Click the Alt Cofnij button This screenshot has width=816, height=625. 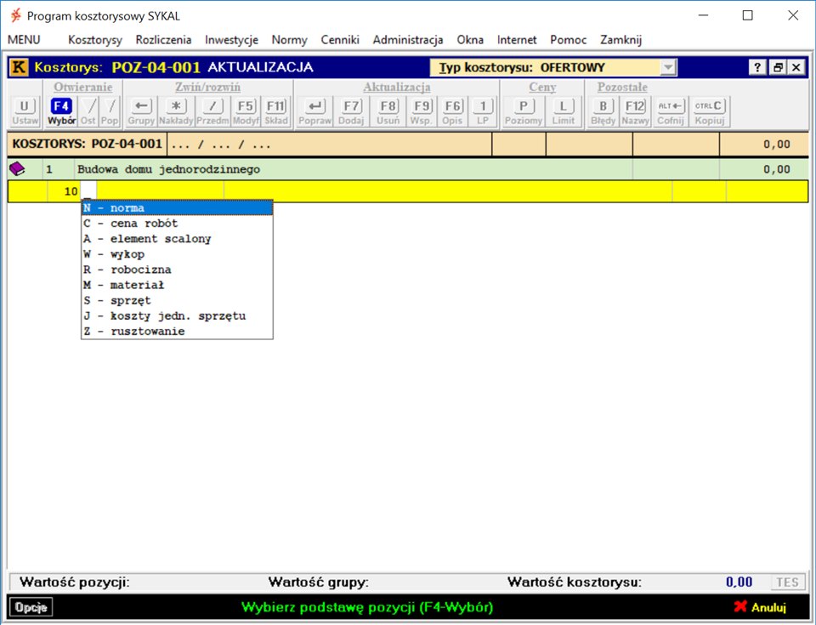[x=671, y=111]
